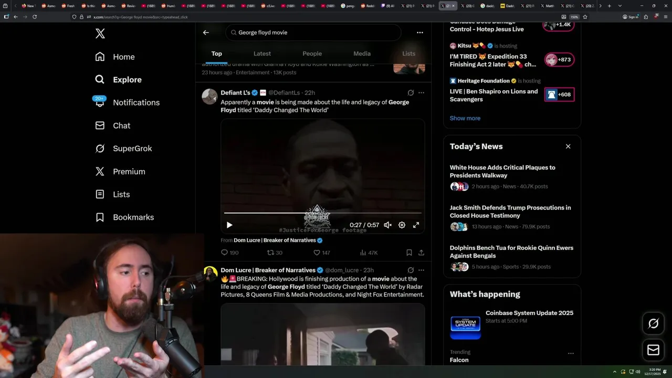Open the @dom_lucre handle
The image size is (672, 378).
(342, 270)
